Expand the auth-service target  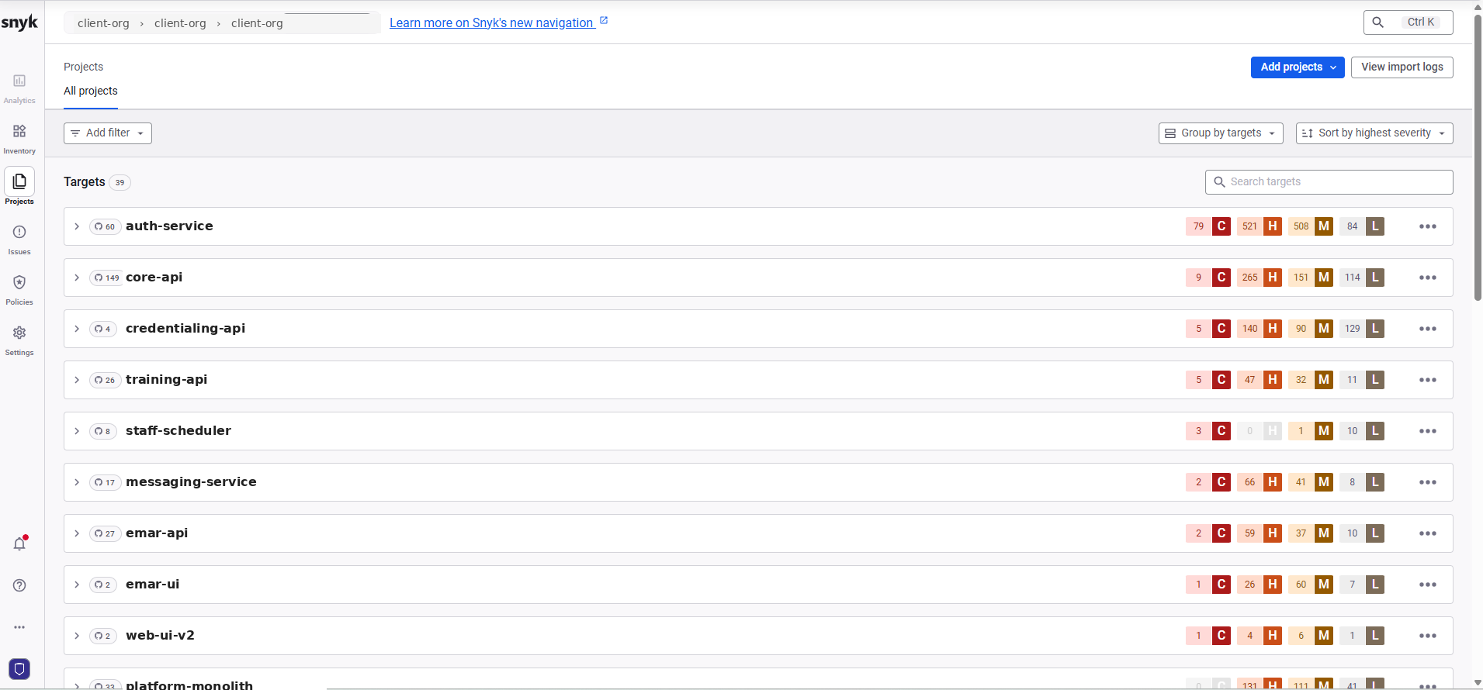[77, 226]
